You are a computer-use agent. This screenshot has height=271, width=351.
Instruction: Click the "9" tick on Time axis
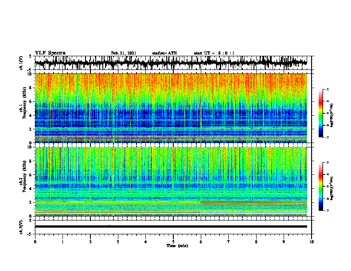click(284, 242)
